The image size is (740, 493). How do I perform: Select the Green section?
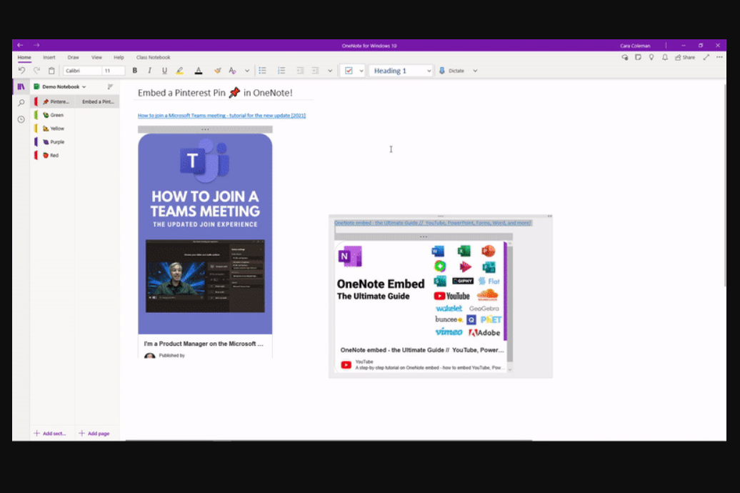click(53, 115)
